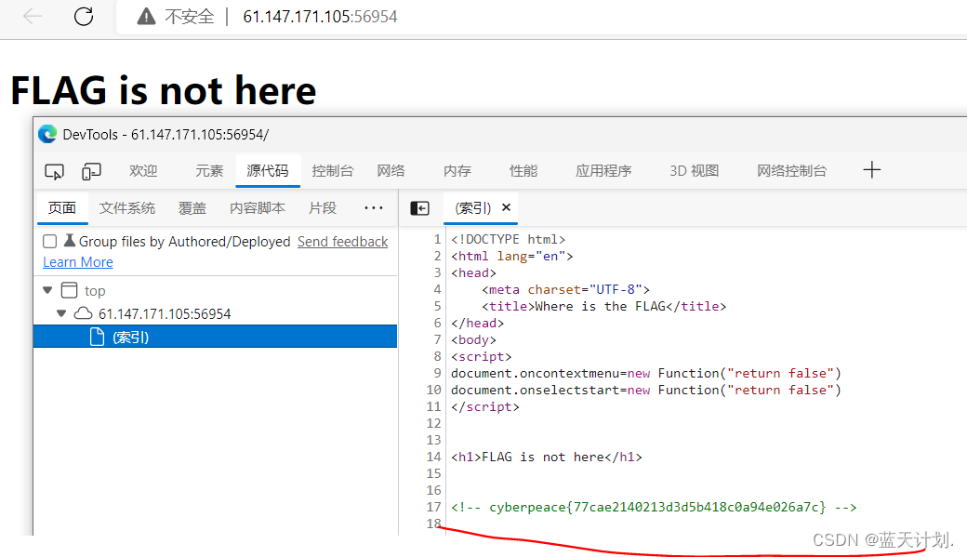Viewport: 967px width, 557px height.
Task: Open the 控制台 tab
Action: (333, 171)
